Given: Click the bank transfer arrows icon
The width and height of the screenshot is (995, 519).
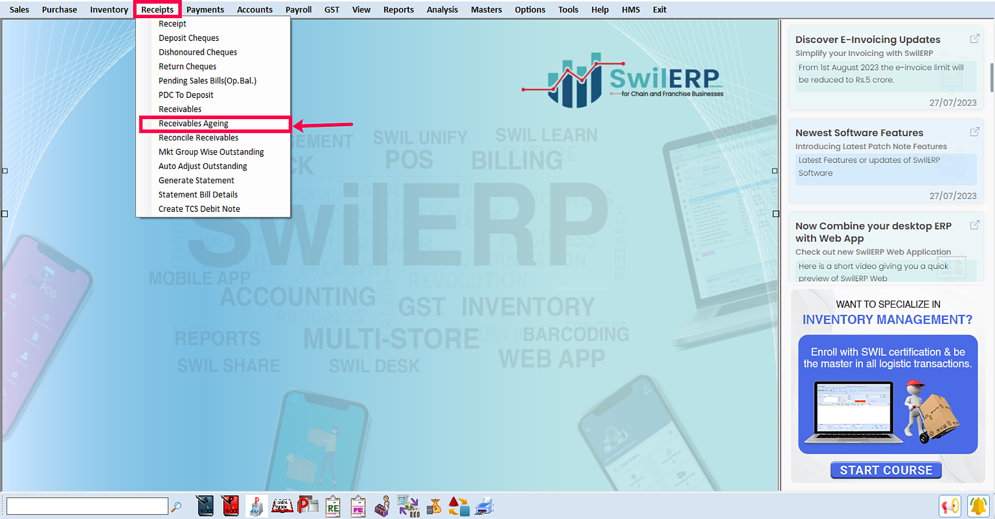Looking at the screenshot, I should [408, 506].
